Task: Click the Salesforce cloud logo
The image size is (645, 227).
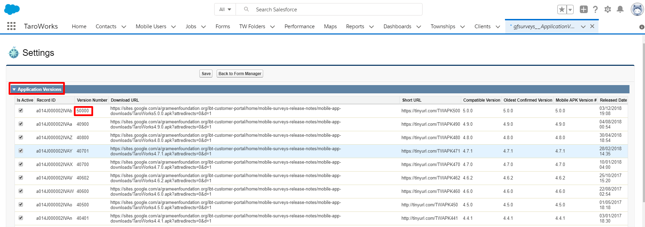Action: (x=12, y=9)
